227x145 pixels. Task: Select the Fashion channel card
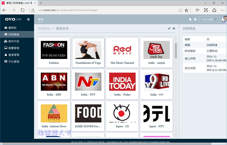(x=54, y=53)
